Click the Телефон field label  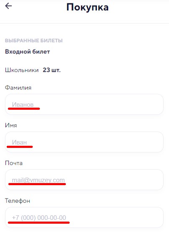tap(18, 201)
